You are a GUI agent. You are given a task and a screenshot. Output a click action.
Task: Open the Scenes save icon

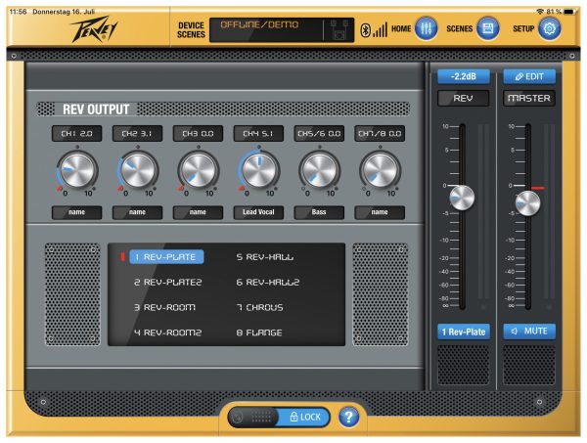(488, 28)
